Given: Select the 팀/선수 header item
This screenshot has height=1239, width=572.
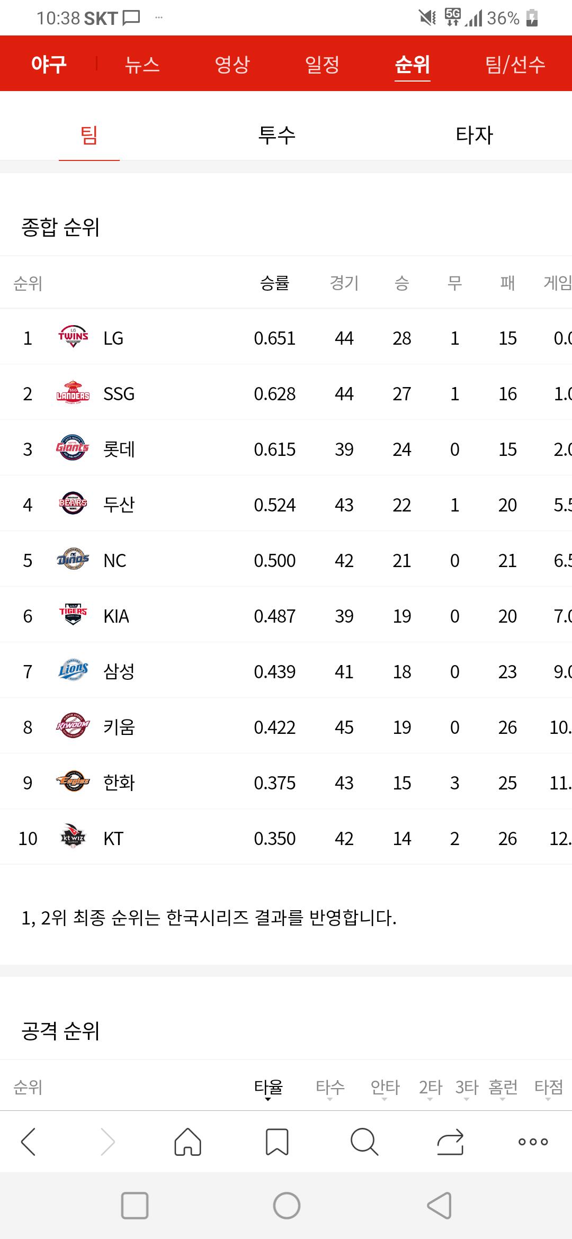Looking at the screenshot, I should pyautogui.click(x=515, y=64).
